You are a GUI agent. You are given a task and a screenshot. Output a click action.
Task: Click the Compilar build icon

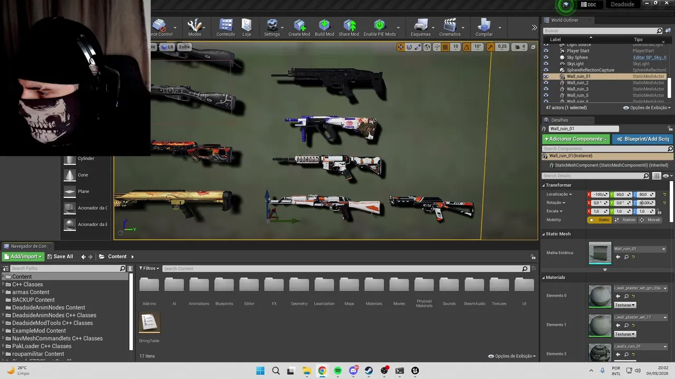[484, 25]
